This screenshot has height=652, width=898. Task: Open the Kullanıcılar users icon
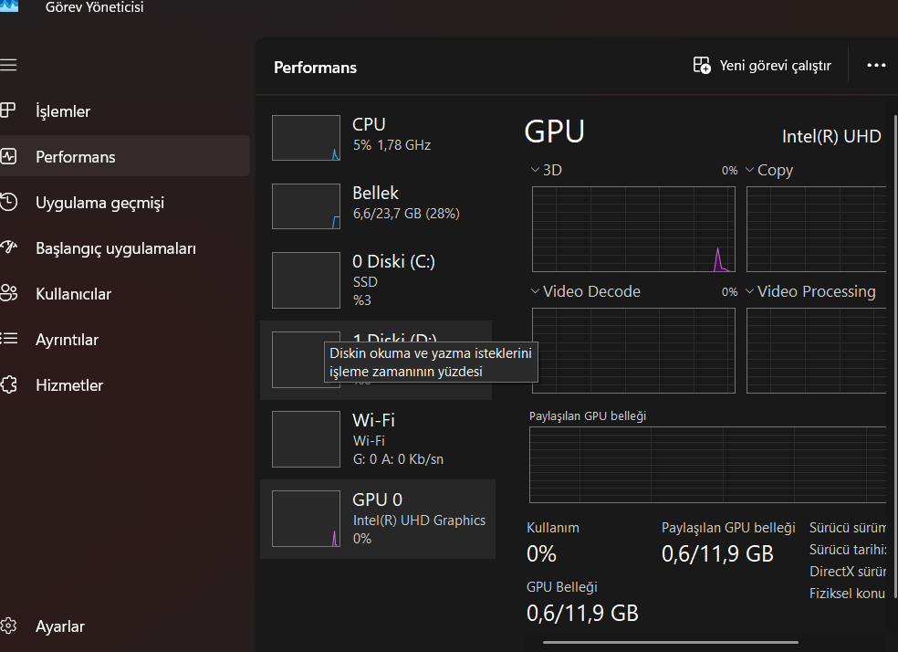pyautogui.click(x=8, y=294)
